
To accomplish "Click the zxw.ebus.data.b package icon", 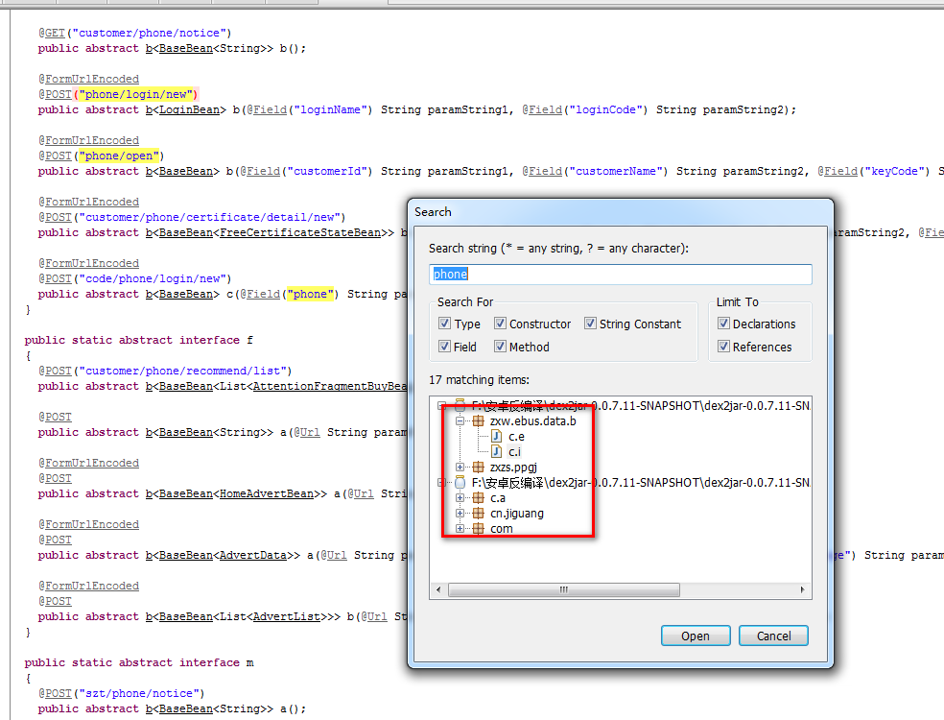I will (478, 421).
